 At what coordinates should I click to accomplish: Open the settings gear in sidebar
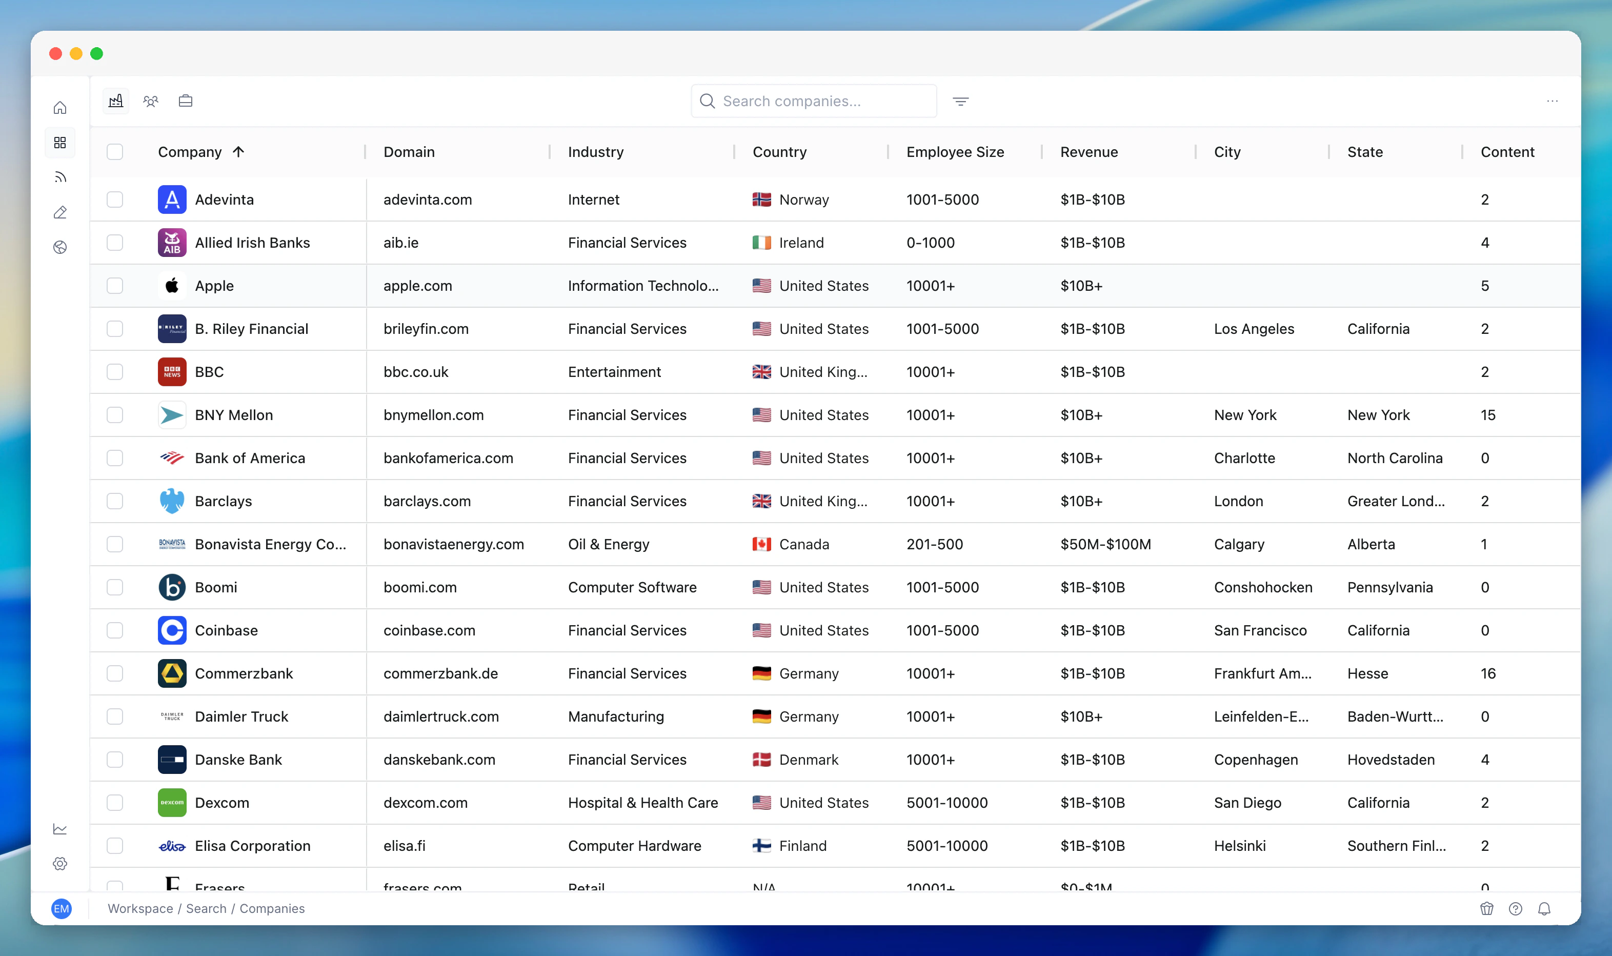[60, 864]
